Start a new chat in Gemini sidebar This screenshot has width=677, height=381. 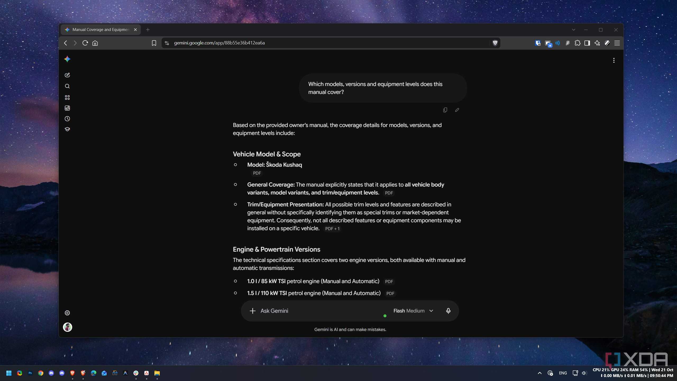coord(67,75)
